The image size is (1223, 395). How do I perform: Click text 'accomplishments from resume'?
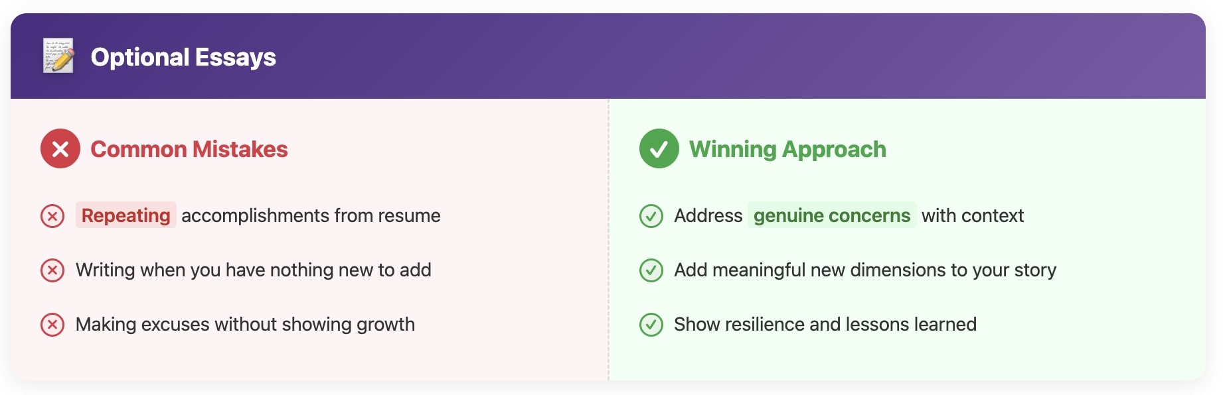click(311, 215)
